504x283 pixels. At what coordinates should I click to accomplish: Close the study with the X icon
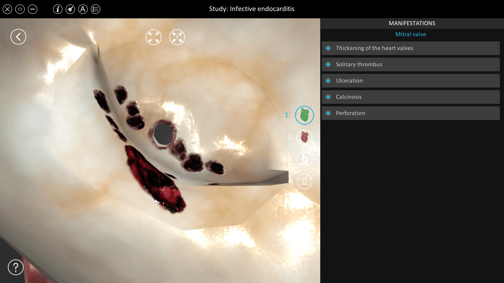(x=7, y=9)
